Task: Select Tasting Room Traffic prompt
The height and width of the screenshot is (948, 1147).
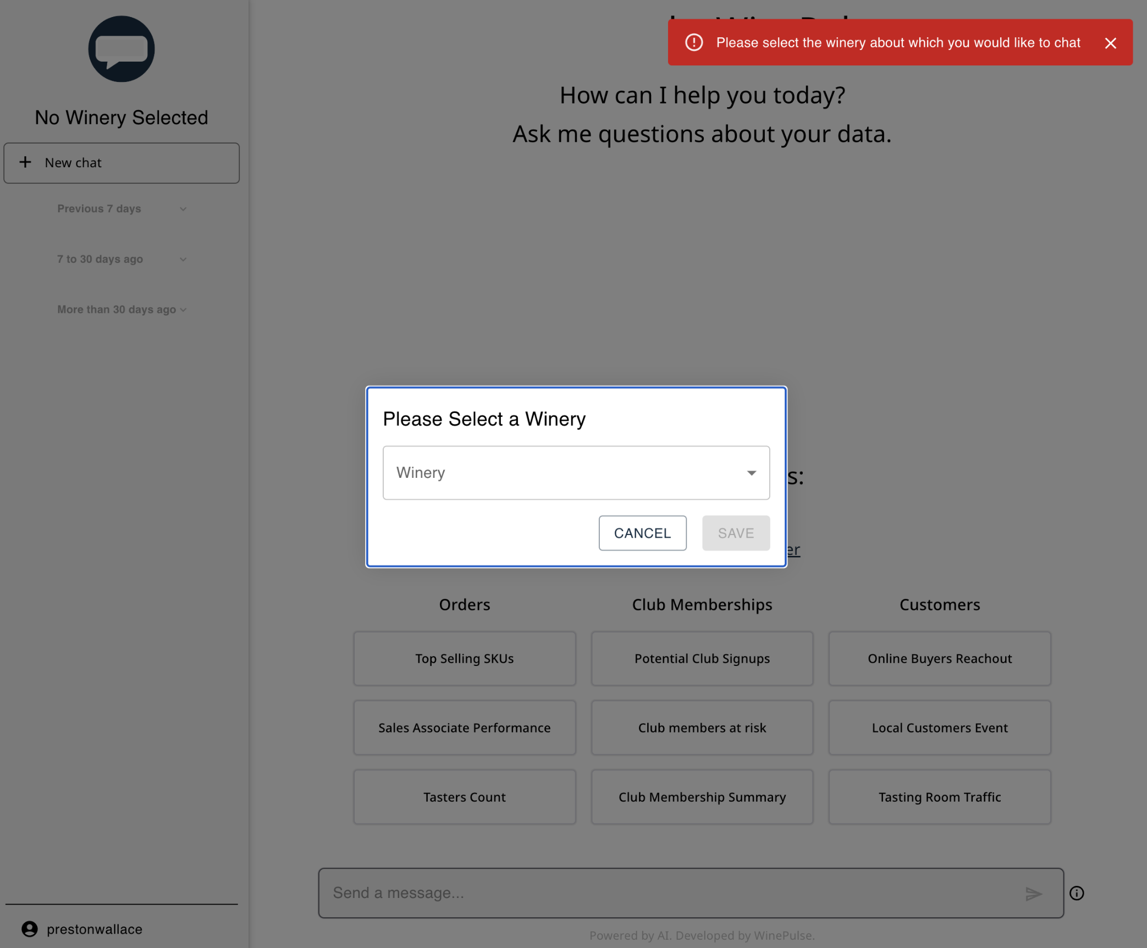Action: (x=939, y=797)
